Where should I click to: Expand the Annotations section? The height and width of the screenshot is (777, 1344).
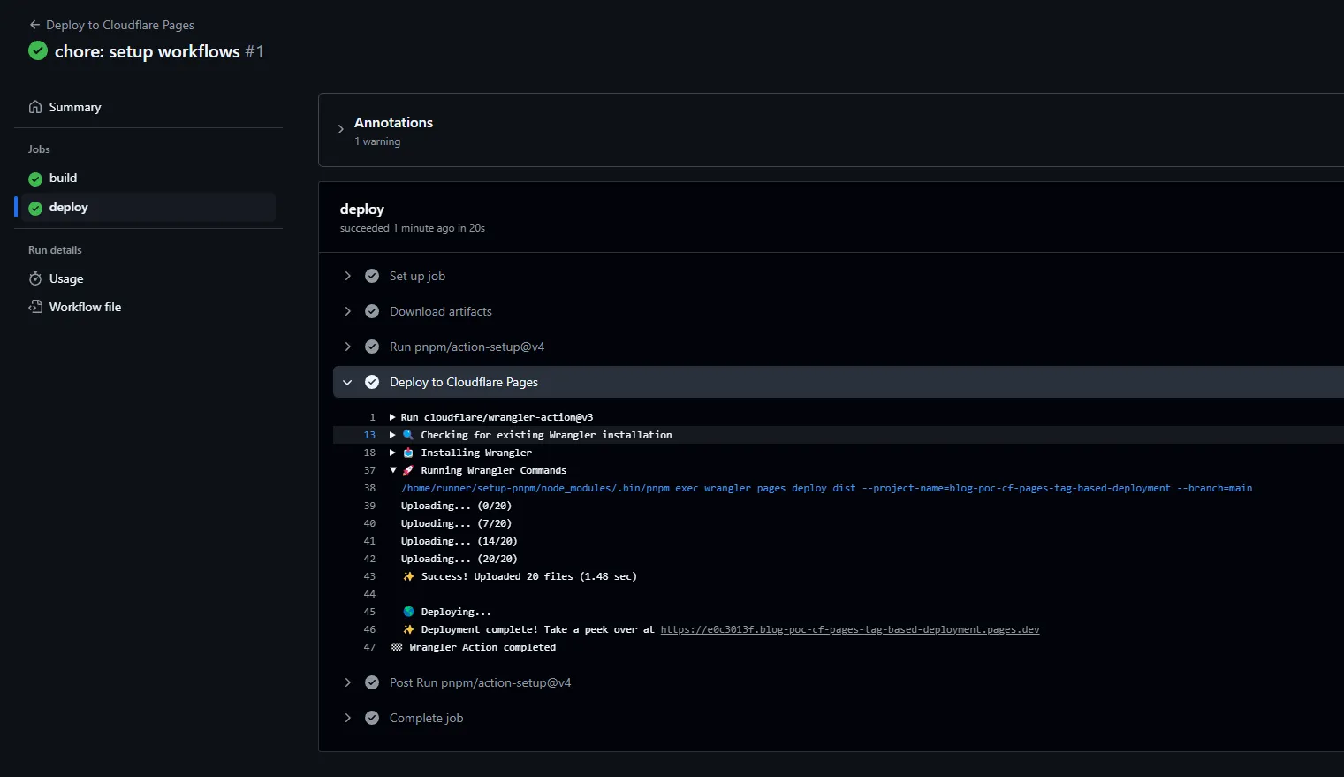[340, 128]
